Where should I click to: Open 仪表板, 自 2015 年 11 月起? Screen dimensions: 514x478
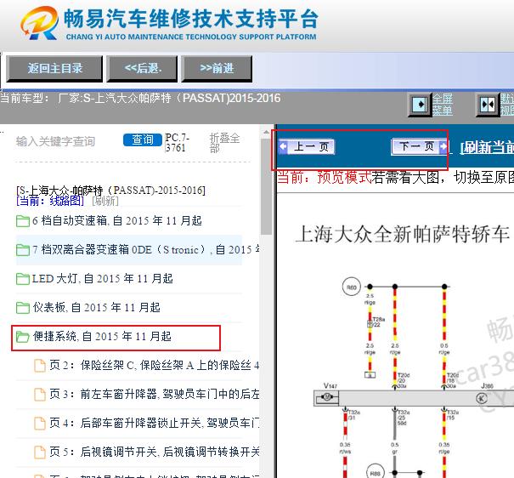pos(96,308)
